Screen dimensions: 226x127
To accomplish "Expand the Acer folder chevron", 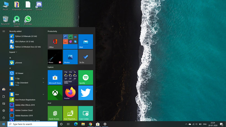I will pos(43,94).
